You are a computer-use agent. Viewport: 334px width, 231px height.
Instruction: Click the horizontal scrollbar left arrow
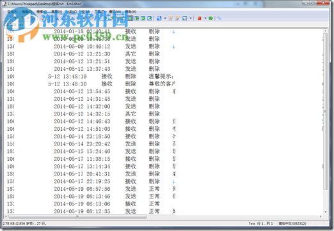click(x=6, y=216)
